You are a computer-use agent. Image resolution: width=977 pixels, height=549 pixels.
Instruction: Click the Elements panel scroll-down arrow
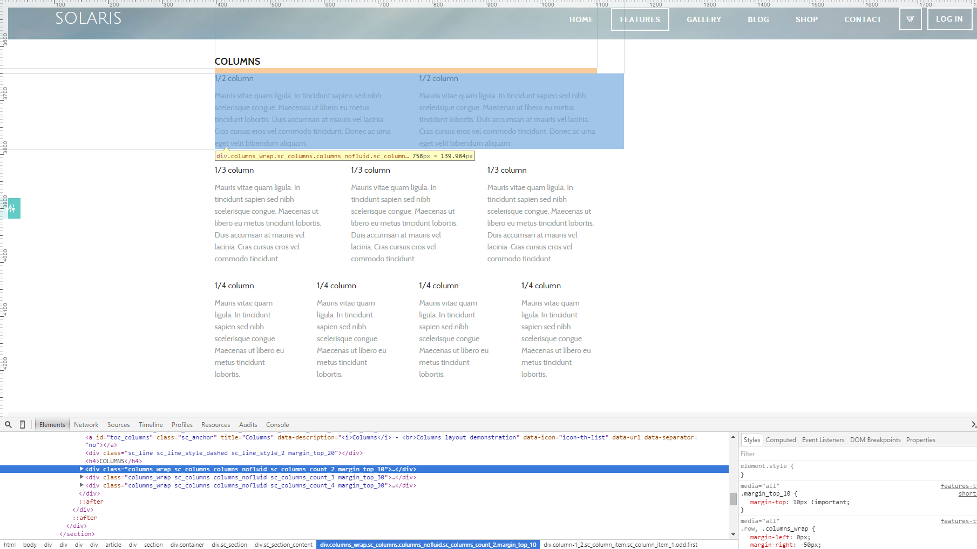(733, 534)
